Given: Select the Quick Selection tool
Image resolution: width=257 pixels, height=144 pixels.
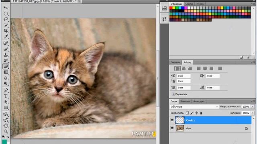Looking at the screenshot, I should tap(6, 25).
